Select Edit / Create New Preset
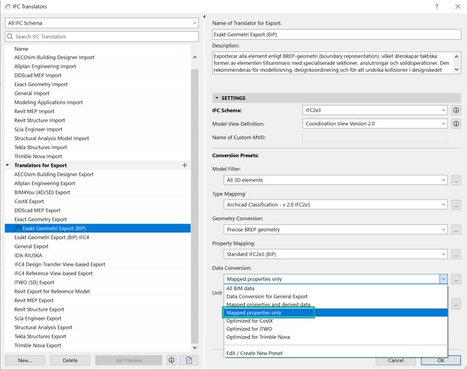467x370 pixels. (335, 353)
